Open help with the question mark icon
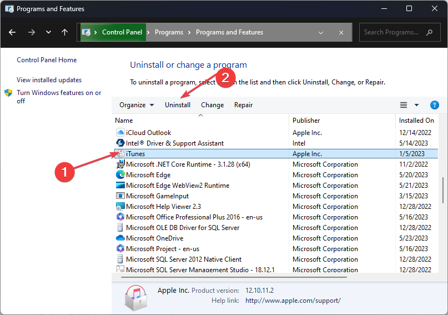This screenshot has height=315, width=448. pyautogui.click(x=435, y=105)
